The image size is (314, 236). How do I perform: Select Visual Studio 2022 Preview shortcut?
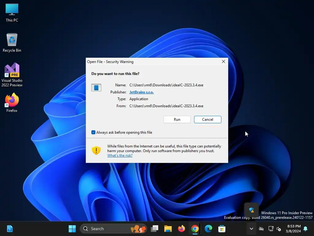pos(12,75)
